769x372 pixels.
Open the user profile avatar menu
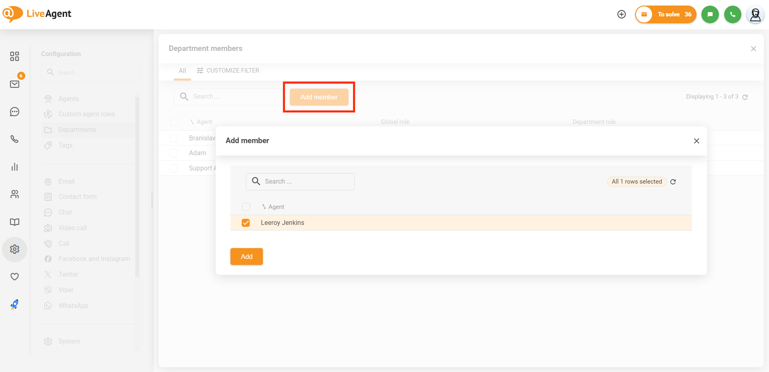pos(755,15)
